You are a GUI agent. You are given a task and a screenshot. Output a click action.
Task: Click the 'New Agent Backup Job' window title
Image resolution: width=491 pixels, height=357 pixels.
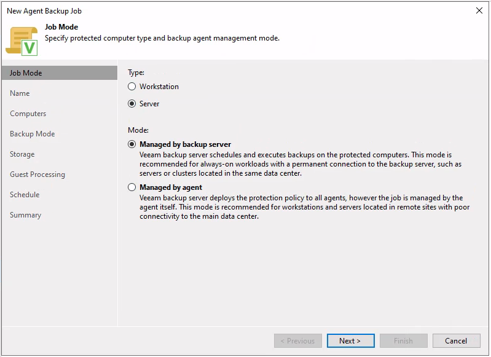click(44, 11)
